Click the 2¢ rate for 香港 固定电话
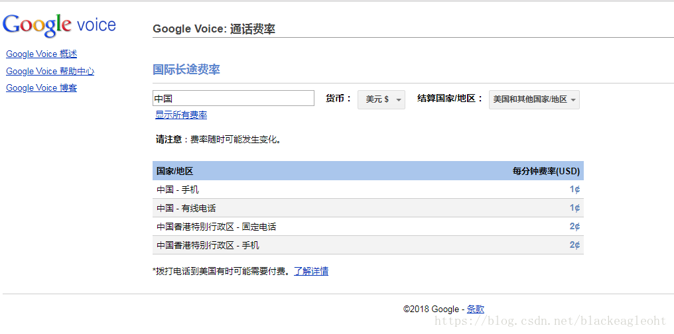The height and width of the screenshot is (334, 674). coord(574,227)
